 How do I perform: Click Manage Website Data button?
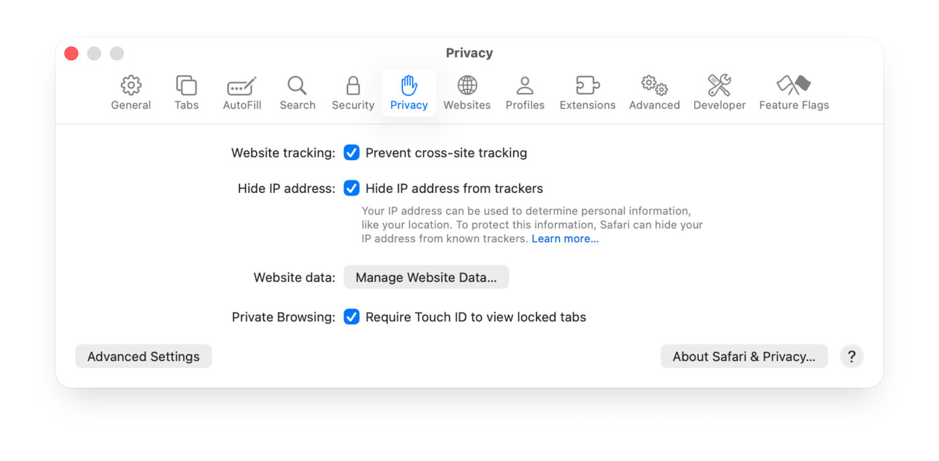point(426,277)
